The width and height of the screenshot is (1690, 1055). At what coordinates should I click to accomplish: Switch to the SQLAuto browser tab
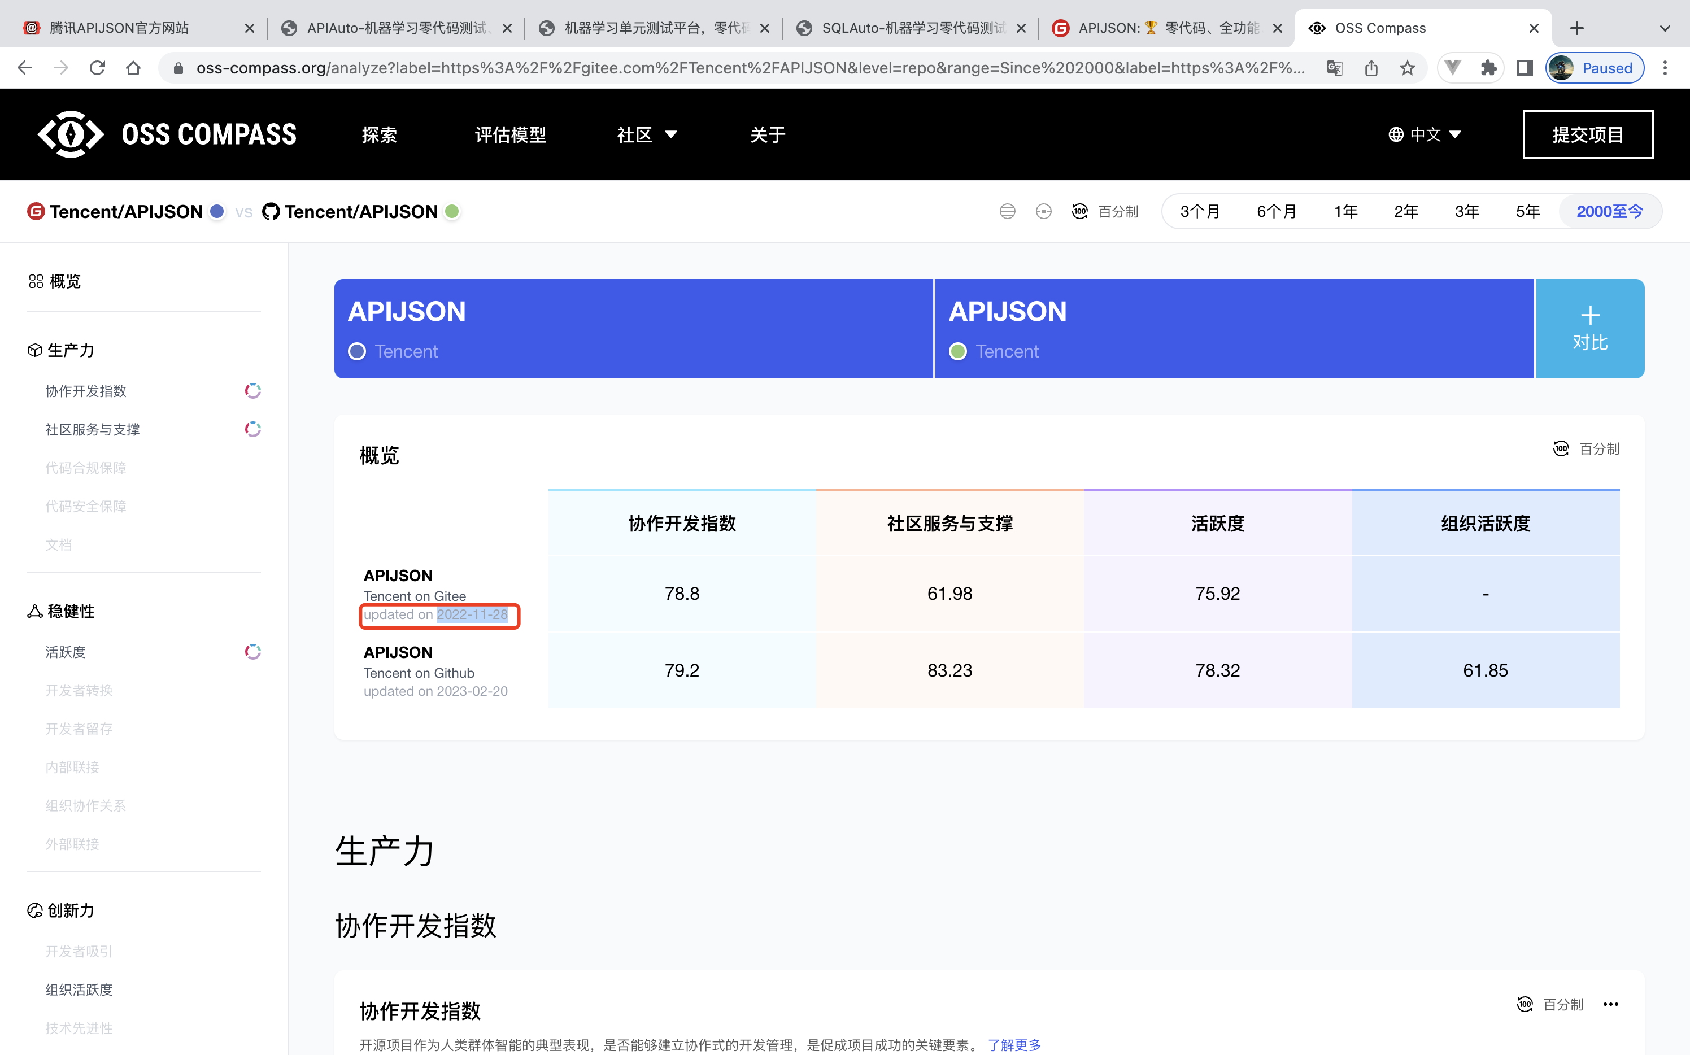911,28
